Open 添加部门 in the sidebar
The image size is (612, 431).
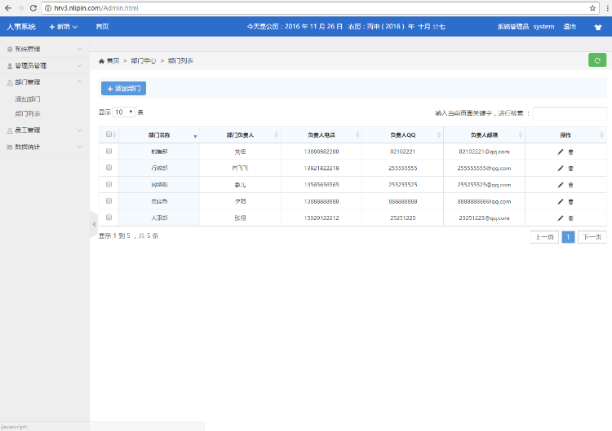[x=28, y=99]
